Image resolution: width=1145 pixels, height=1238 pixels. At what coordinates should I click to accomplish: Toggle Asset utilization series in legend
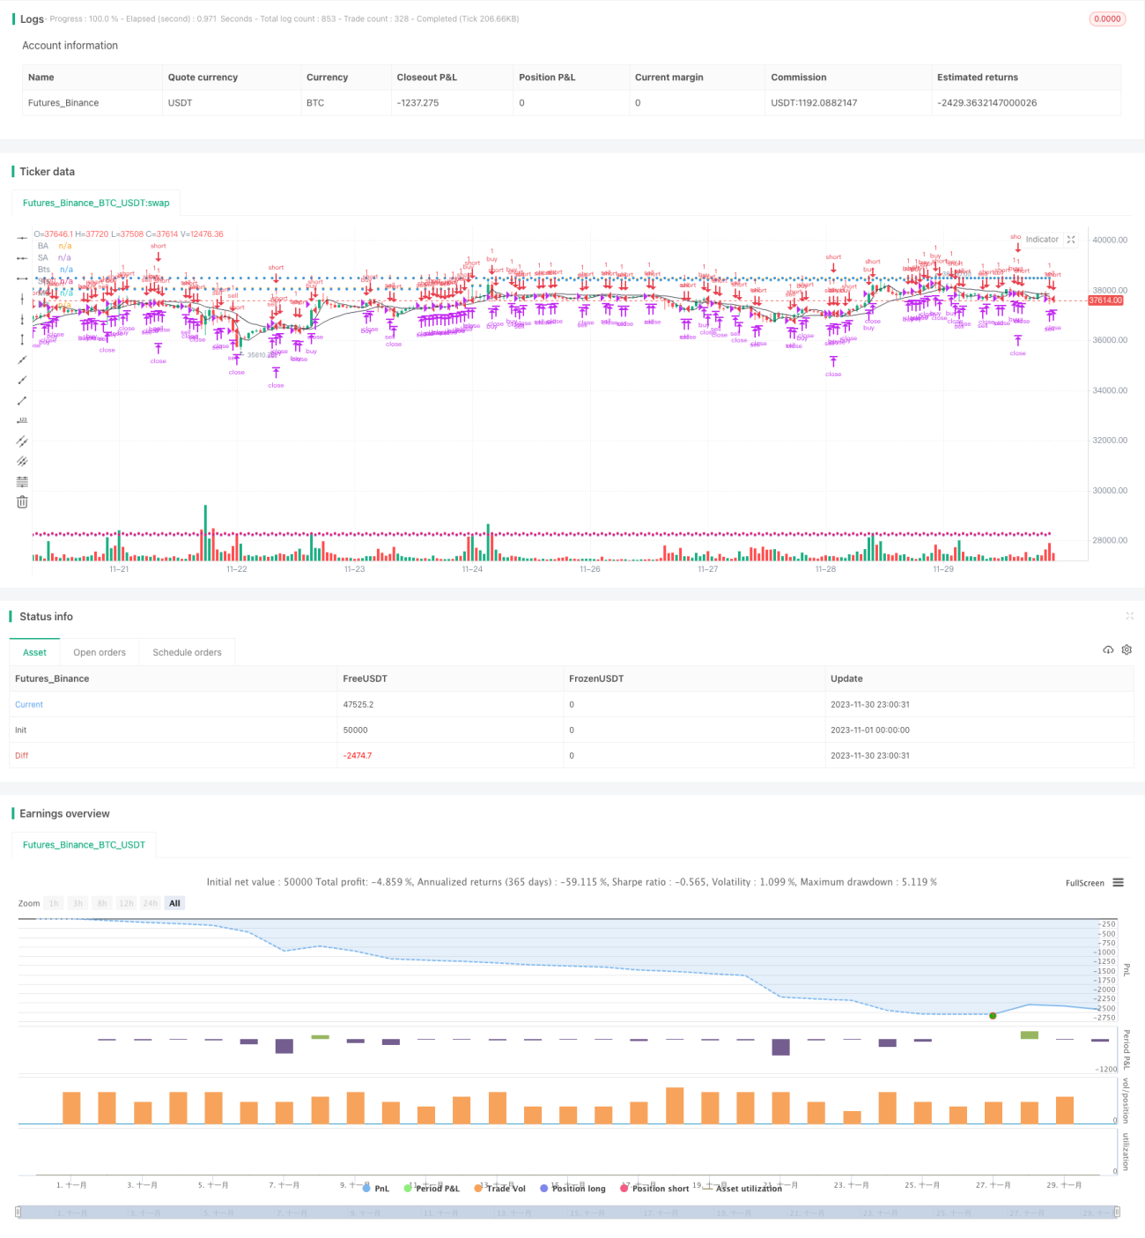[742, 1189]
